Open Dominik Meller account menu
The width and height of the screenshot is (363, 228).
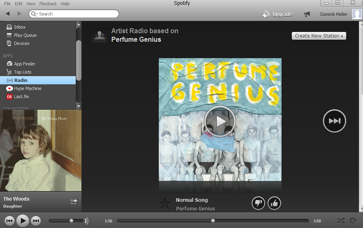[334, 14]
